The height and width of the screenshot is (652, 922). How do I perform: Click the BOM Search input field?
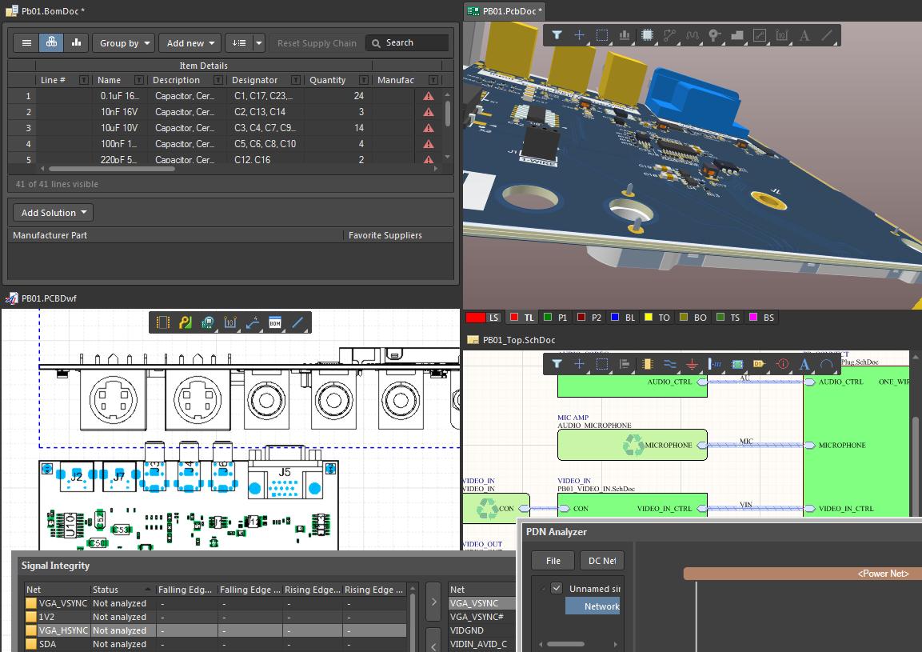(x=412, y=43)
